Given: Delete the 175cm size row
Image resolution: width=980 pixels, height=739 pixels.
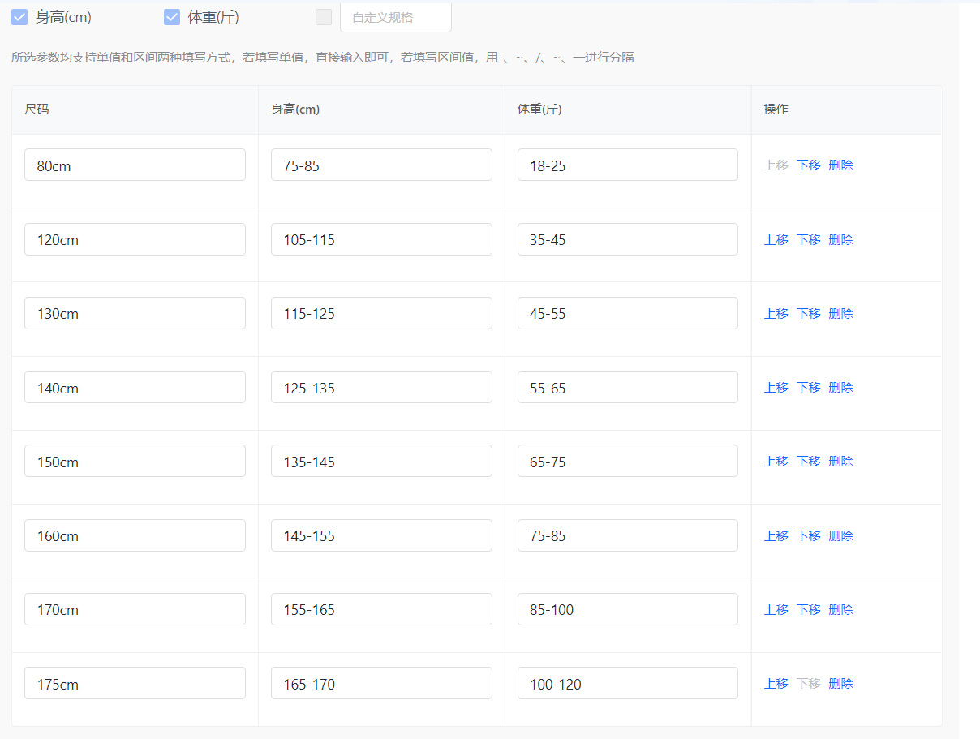Looking at the screenshot, I should [840, 684].
